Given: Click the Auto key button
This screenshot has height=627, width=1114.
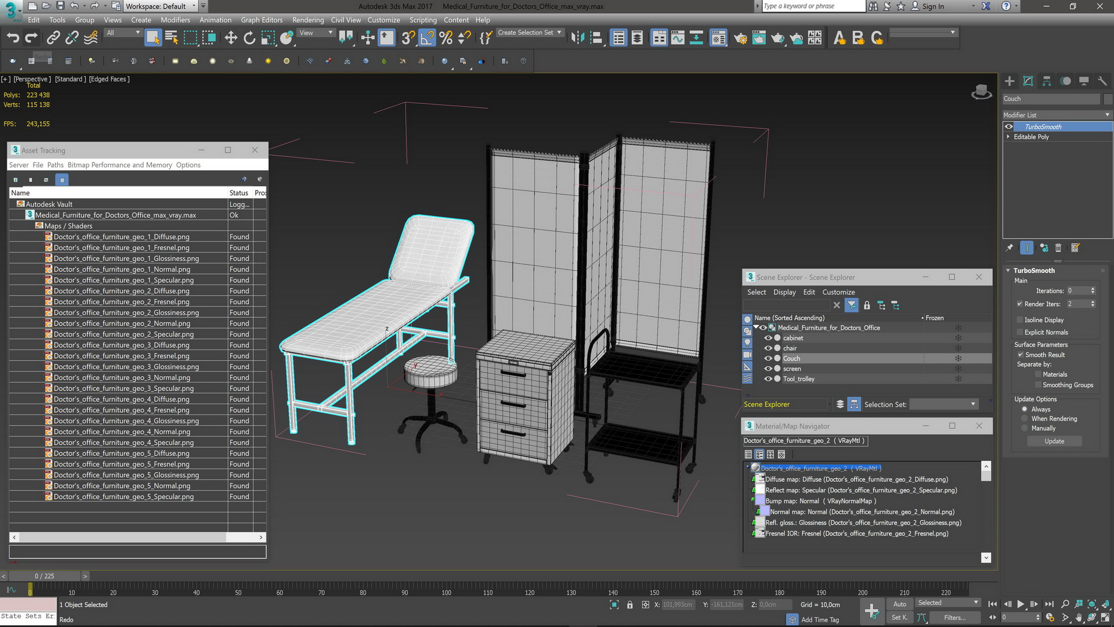Looking at the screenshot, I should [x=900, y=604].
